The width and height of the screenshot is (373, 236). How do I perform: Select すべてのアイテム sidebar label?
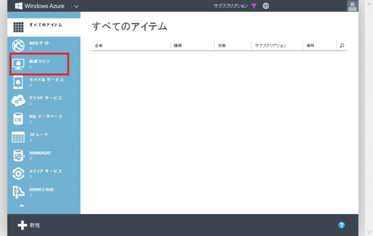[x=46, y=25]
